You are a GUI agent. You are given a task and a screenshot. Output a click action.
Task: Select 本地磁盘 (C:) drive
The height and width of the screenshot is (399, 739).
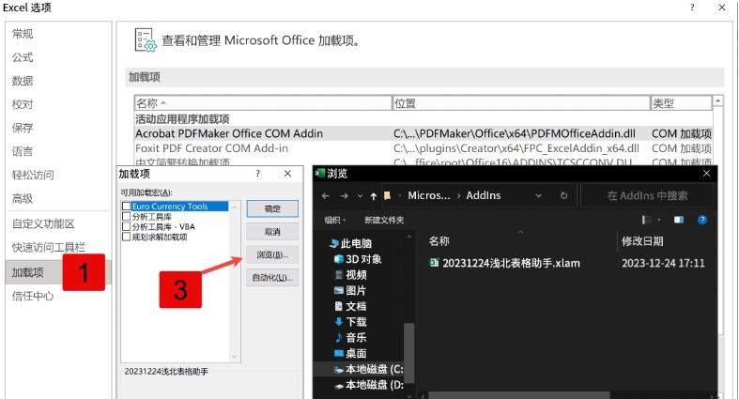tap(368, 369)
